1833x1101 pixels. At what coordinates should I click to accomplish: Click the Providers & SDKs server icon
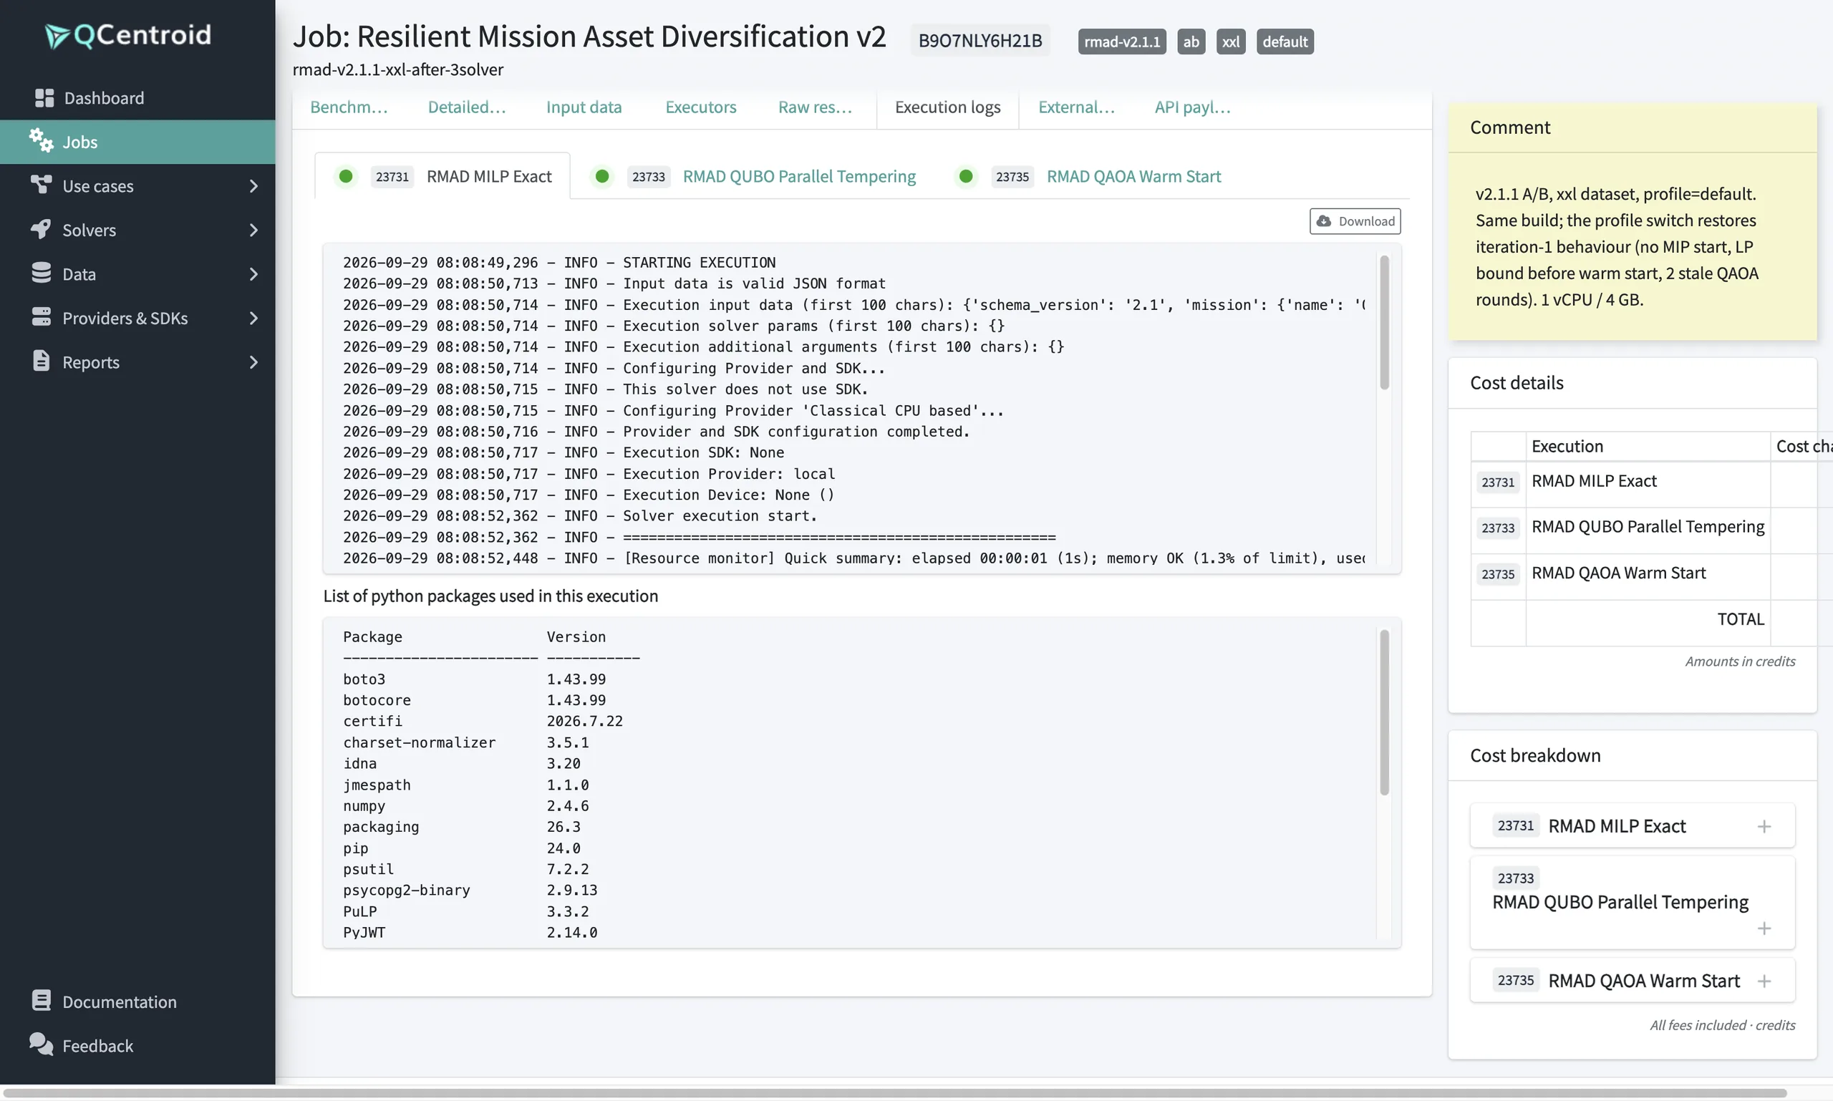click(x=42, y=317)
